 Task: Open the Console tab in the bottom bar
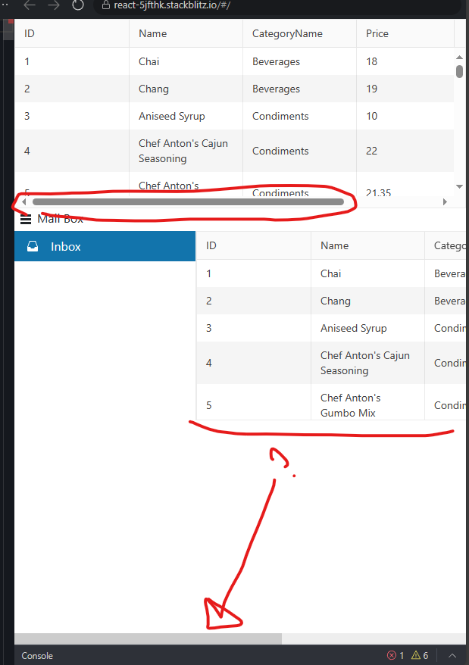pos(37,656)
